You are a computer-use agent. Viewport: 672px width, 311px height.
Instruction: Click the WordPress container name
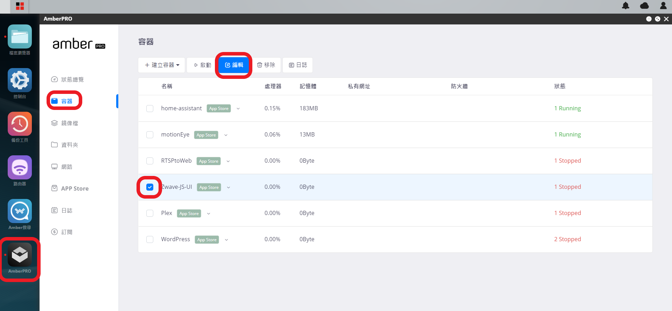pos(175,239)
